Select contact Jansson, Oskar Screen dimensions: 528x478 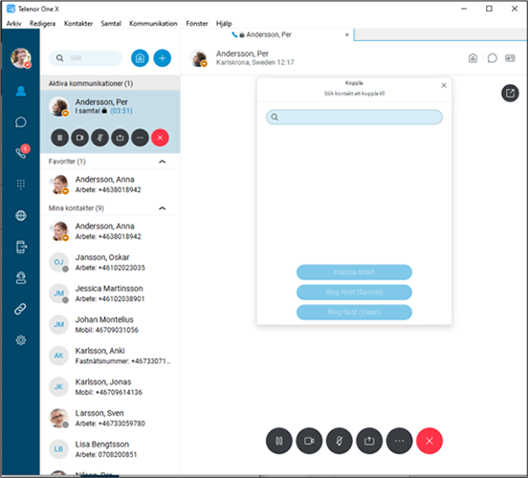click(110, 262)
